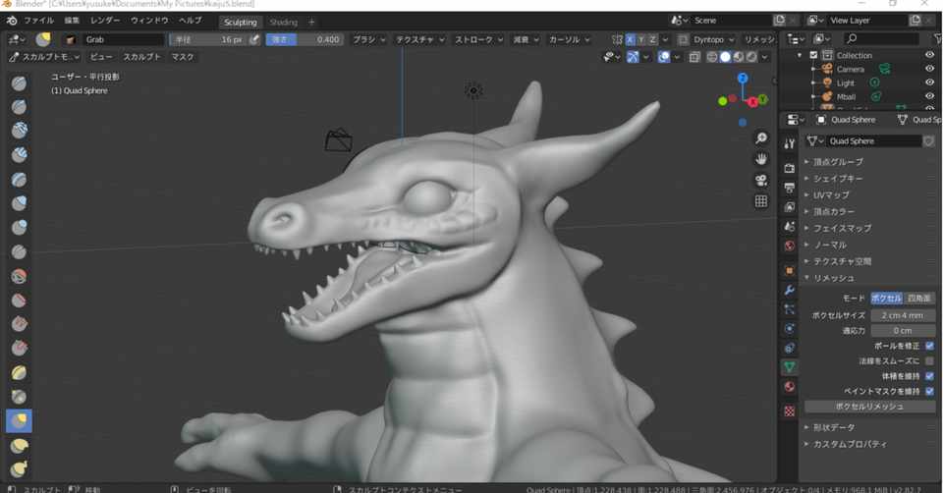
Task: Open Particles properties tab
Action: point(789,309)
